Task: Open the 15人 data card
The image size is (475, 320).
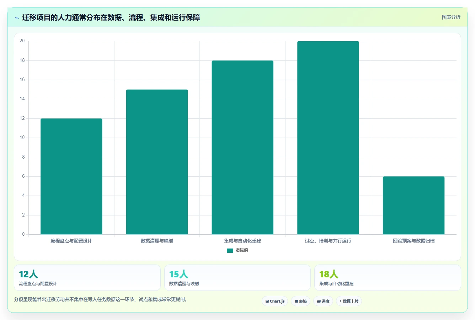Action: 237,278
